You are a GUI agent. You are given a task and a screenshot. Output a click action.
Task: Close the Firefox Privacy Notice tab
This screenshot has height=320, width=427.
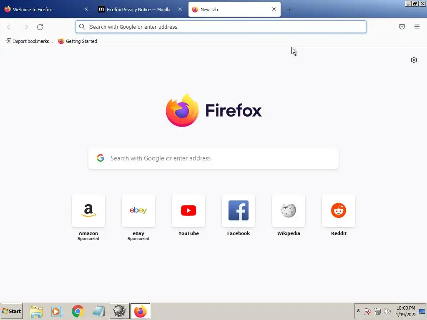180,9
